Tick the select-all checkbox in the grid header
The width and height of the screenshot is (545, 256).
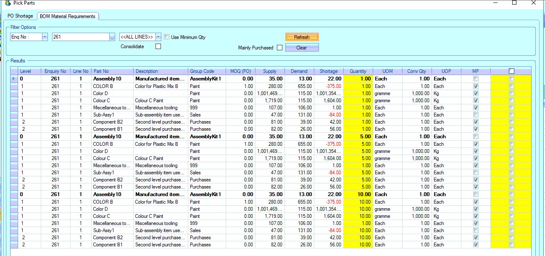[511, 71]
